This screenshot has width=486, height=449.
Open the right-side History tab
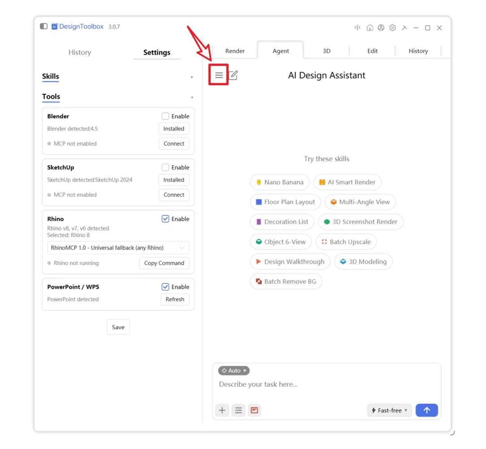418,51
